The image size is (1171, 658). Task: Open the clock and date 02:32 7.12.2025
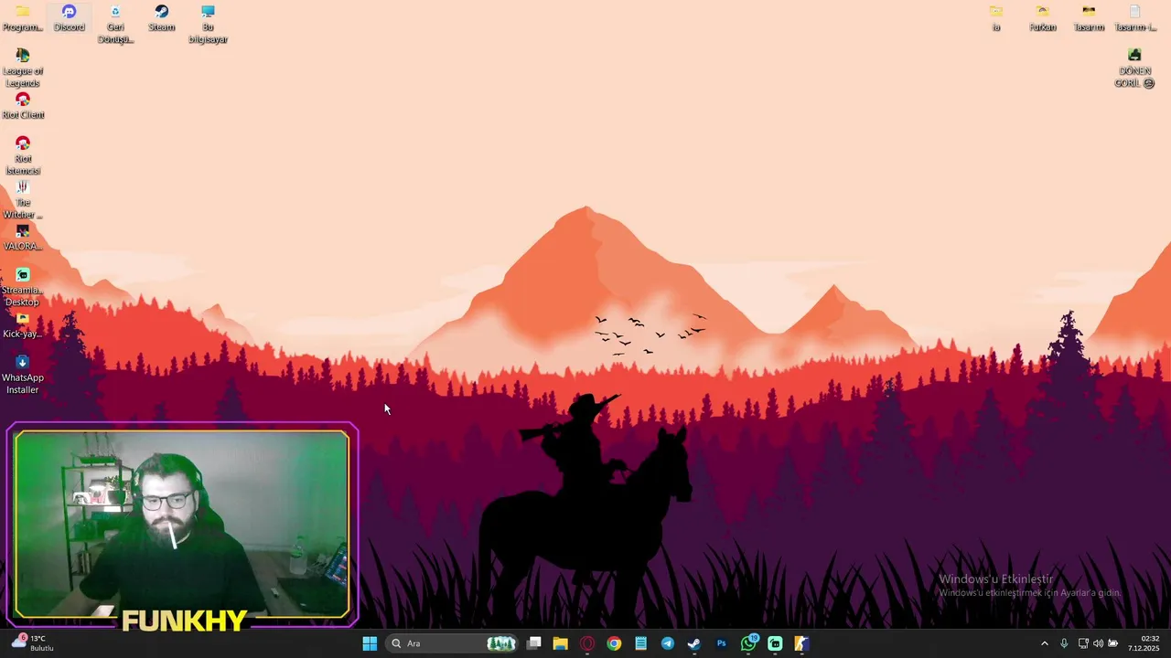(x=1144, y=643)
